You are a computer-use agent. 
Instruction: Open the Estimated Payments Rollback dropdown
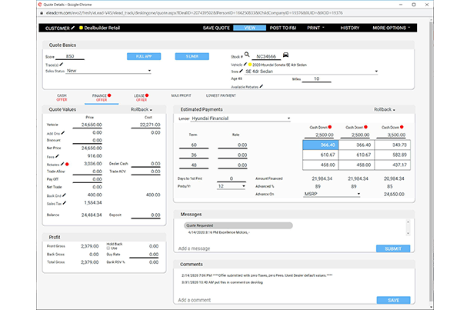[x=385, y=110]
